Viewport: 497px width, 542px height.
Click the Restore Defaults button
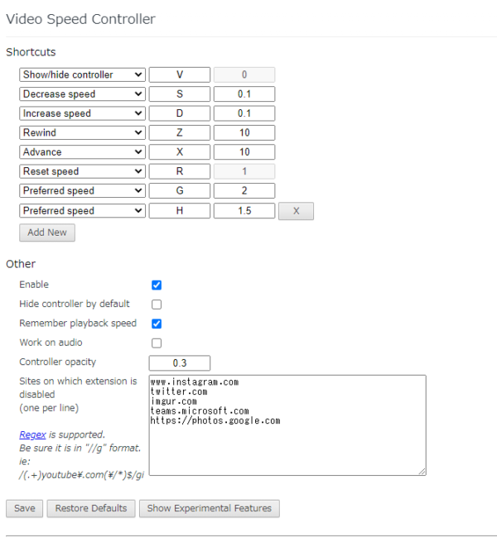point(91,508)
